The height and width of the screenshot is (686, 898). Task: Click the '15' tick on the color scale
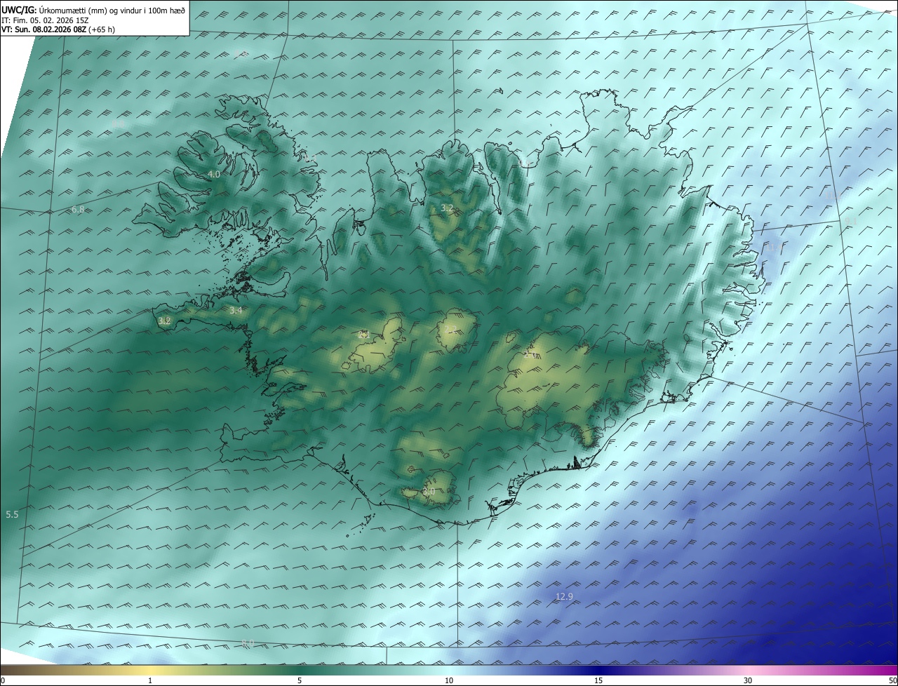pyautogui.click(x=598, y=680)
